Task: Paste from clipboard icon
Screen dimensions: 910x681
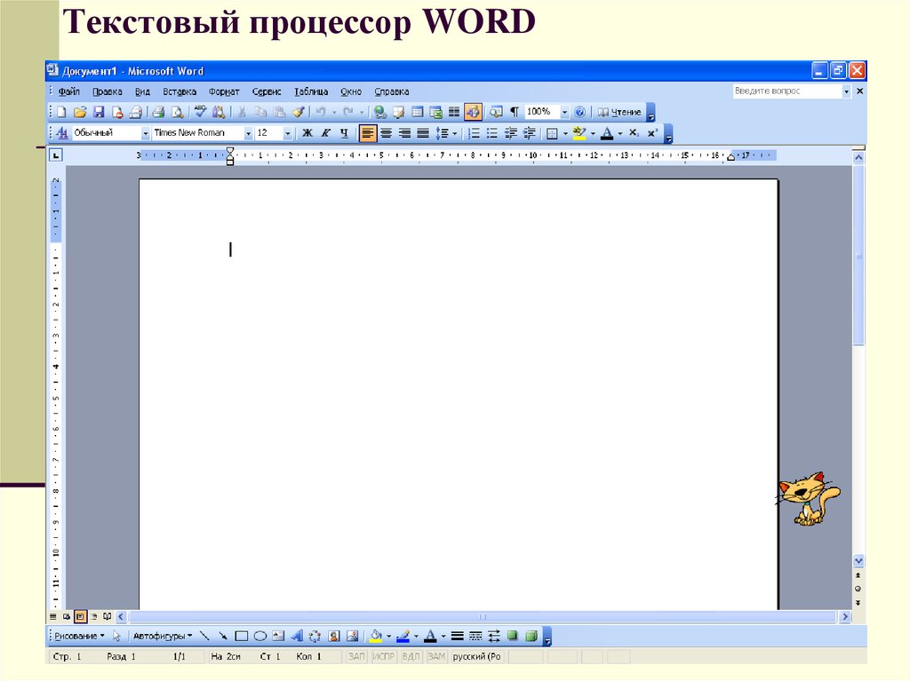Action: point(280,112)
